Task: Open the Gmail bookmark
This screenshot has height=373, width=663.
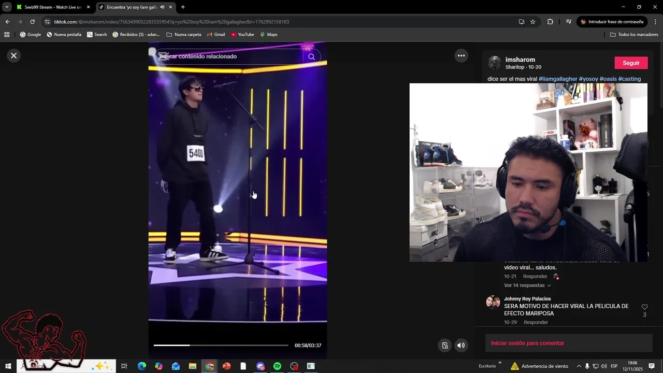Action: point(216,35)
